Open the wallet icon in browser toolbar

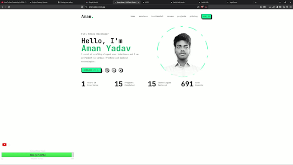point(281,7)
